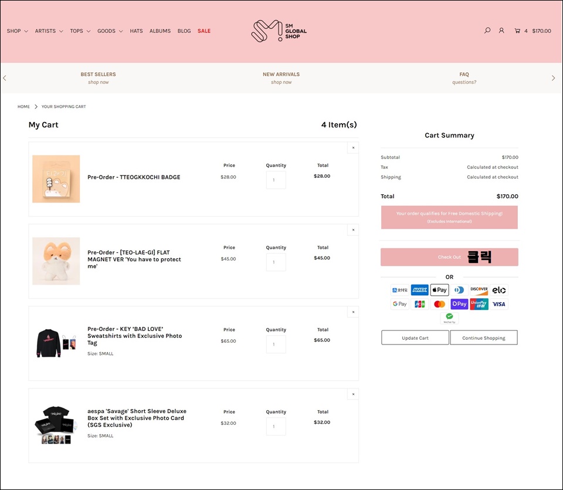
Task: Open the shopping cart icon in header
Action: point(517,31)
